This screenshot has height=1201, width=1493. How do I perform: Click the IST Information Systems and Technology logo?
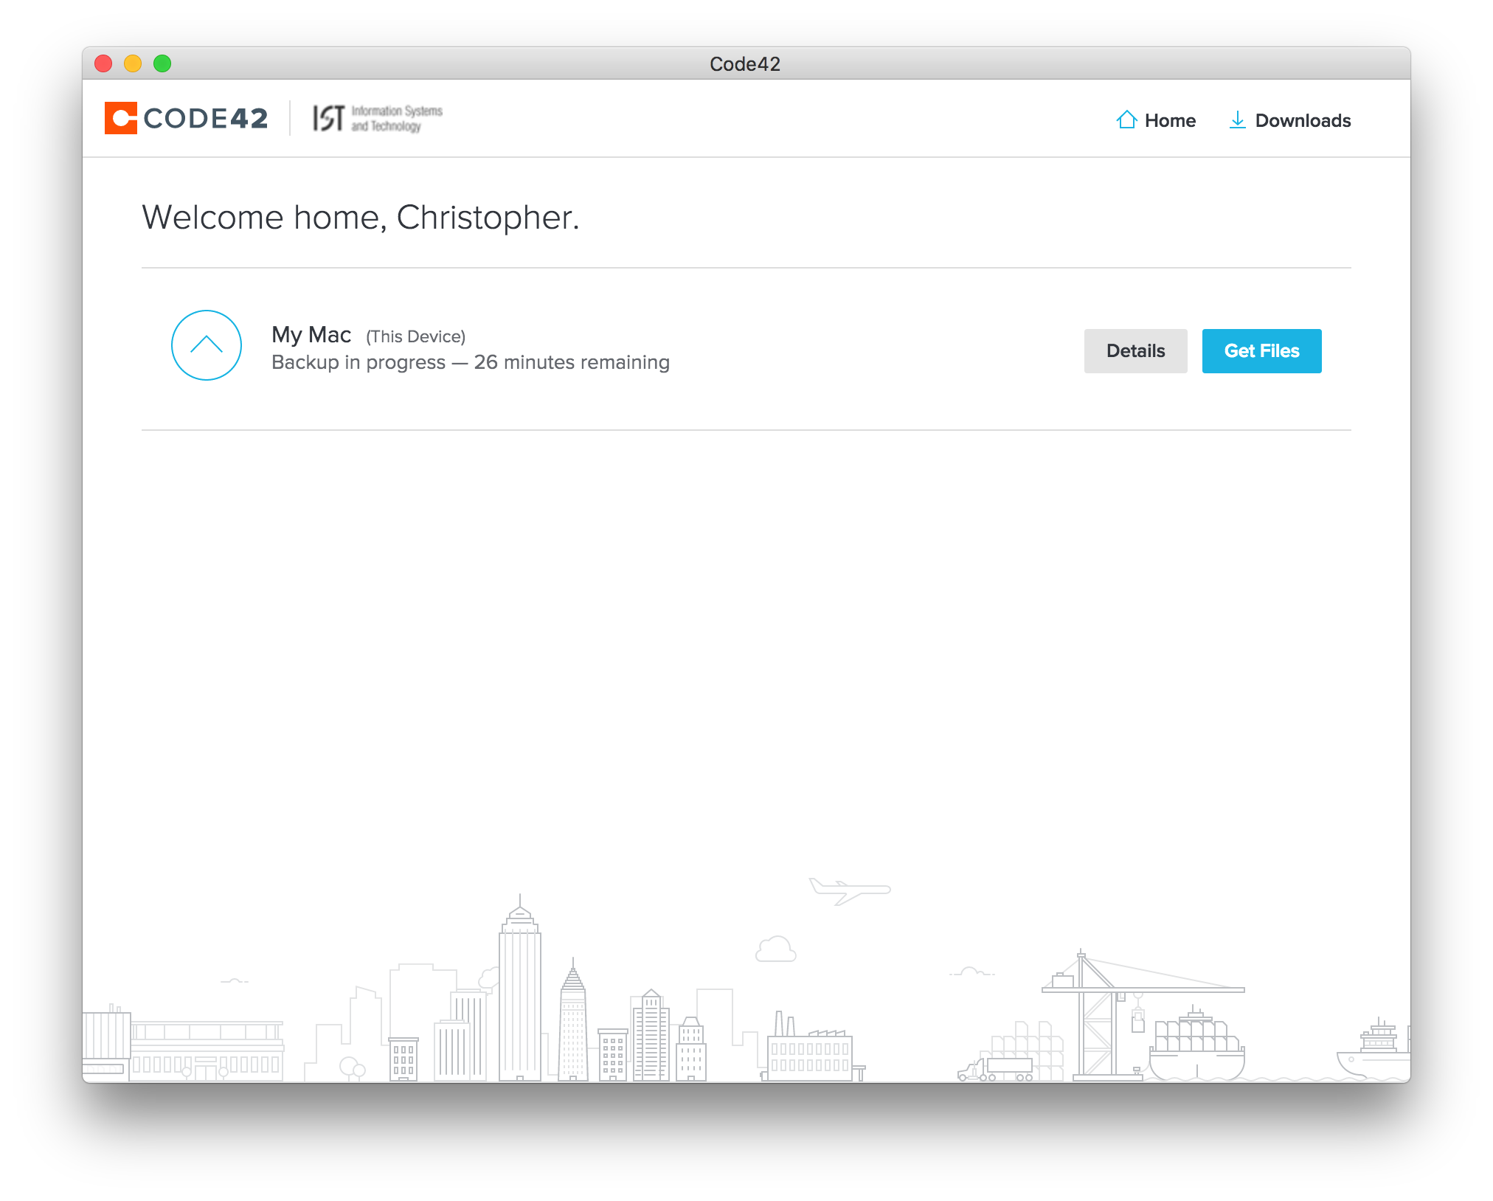pos(378,118)
